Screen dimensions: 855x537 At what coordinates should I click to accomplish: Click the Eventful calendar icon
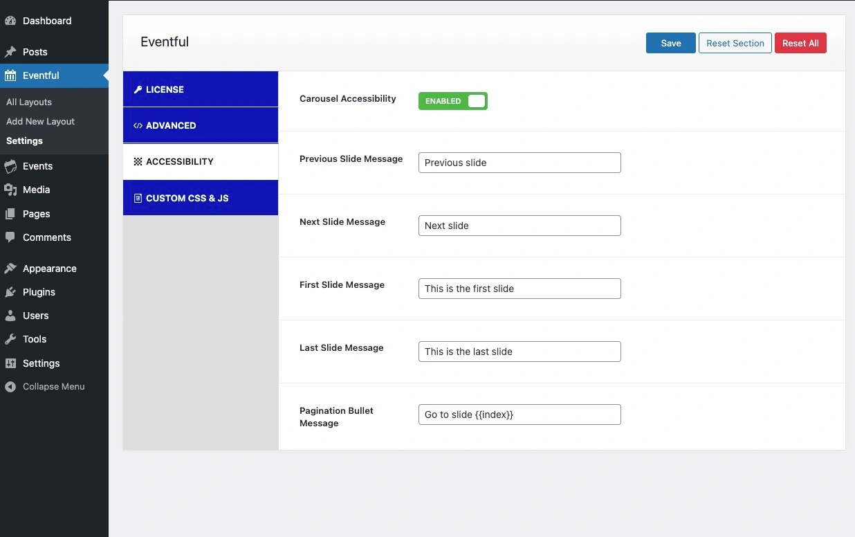tap(10, 75)
